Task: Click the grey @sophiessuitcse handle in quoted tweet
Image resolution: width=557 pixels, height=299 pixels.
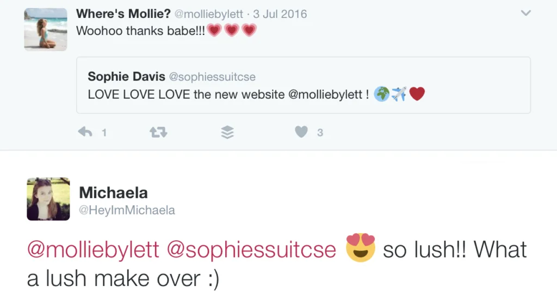Action: [212, 77]
